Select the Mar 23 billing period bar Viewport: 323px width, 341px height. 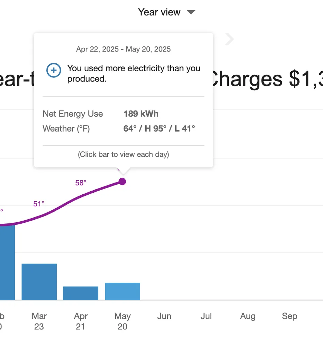point(39,281)
